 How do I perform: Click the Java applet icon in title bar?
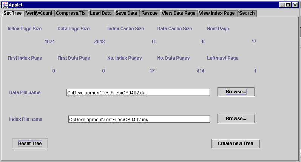pos(5,5)
